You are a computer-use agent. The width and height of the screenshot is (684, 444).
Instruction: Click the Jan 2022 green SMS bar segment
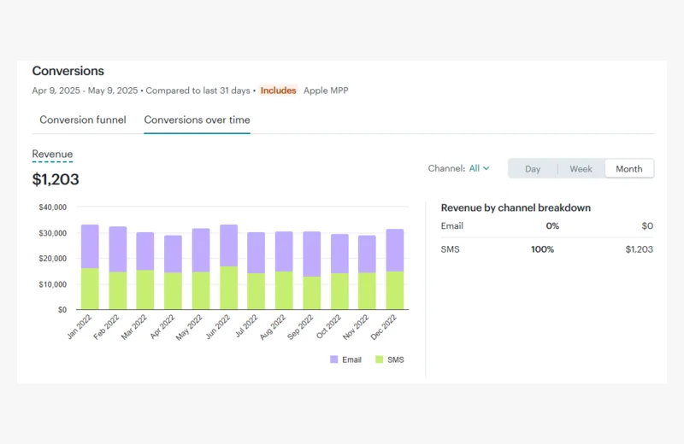tap(90, 289)
